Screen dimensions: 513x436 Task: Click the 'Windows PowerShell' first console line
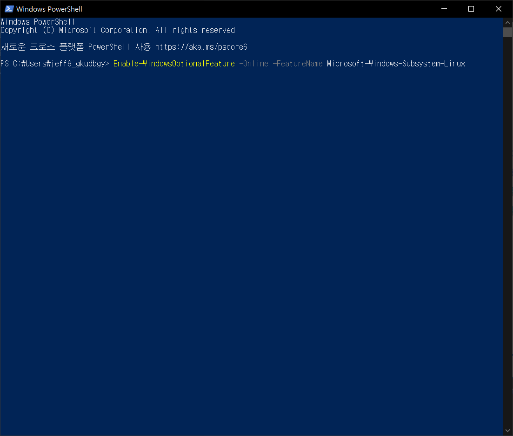click(x=38, y=22)
